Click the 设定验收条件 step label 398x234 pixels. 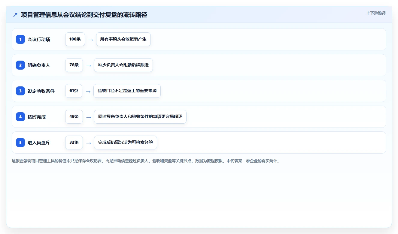[x=41, y=91]
